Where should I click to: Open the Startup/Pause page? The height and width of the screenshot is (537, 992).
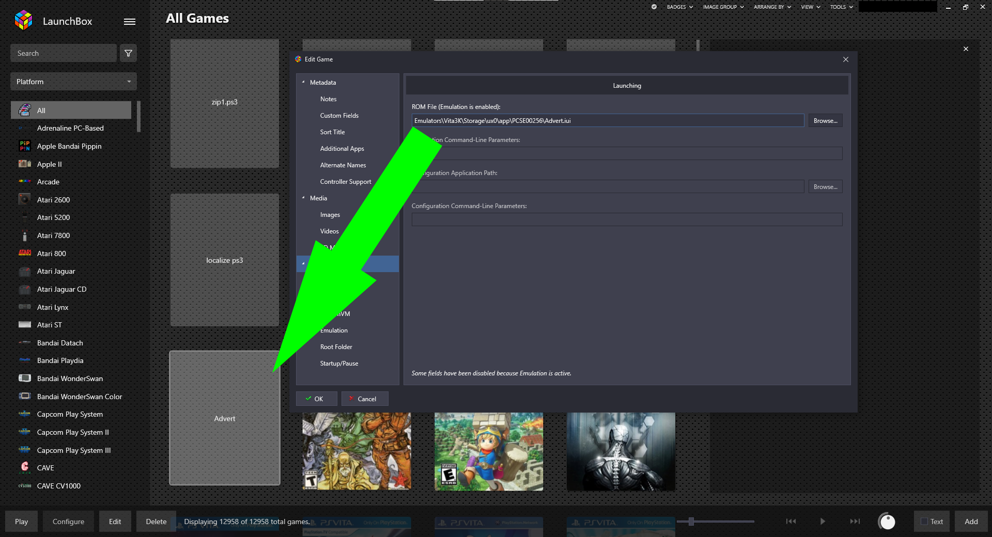[339, 364]
